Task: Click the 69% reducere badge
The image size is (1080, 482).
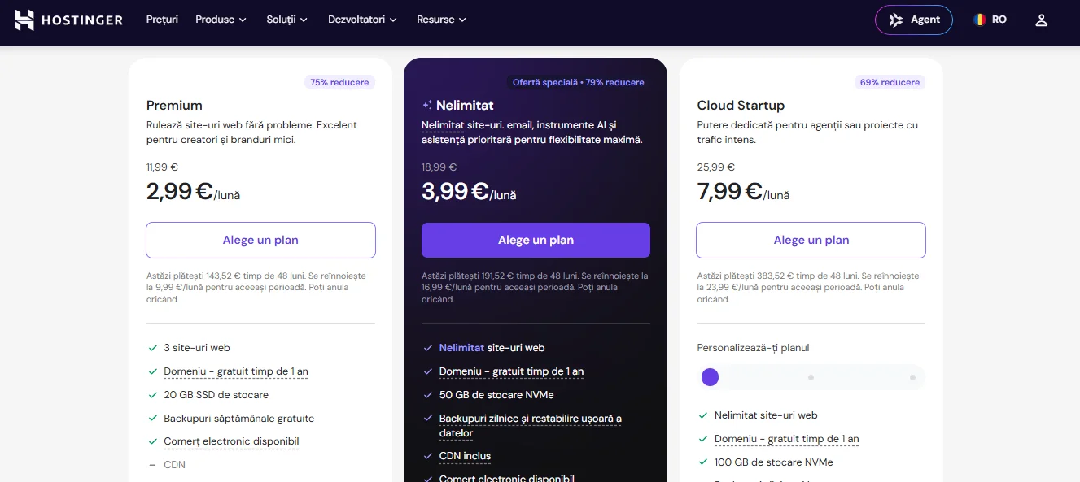Action: coord(890,82)
